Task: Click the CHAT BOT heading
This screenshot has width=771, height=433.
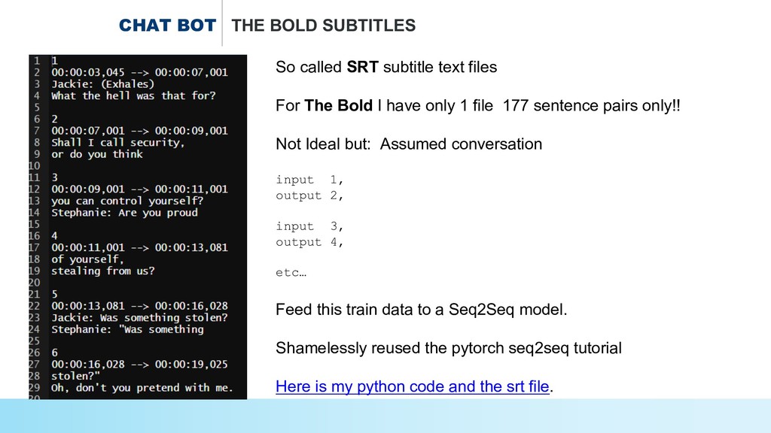Action: (x=167, y=26)
